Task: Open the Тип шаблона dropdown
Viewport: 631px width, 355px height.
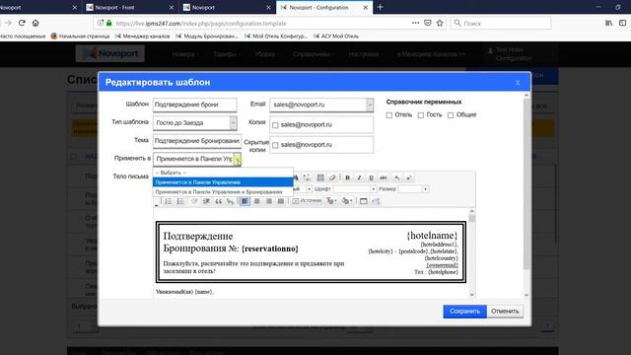Action: (195, 122)
